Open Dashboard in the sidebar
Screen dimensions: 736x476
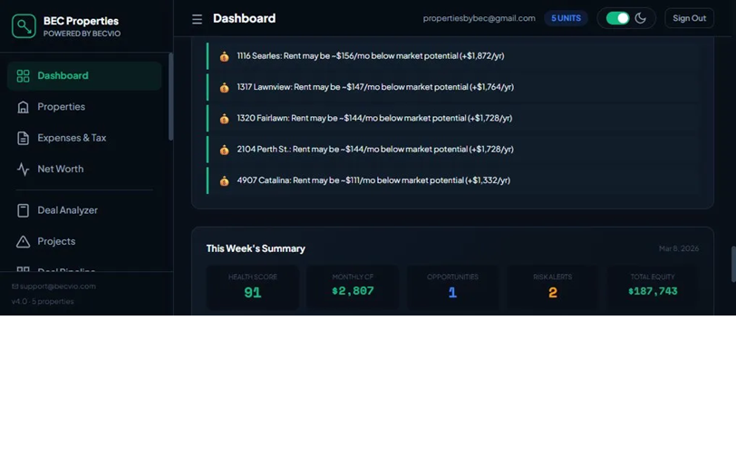tap(84, 75)
